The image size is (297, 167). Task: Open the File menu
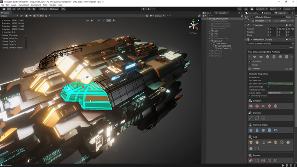click(3, 5)
